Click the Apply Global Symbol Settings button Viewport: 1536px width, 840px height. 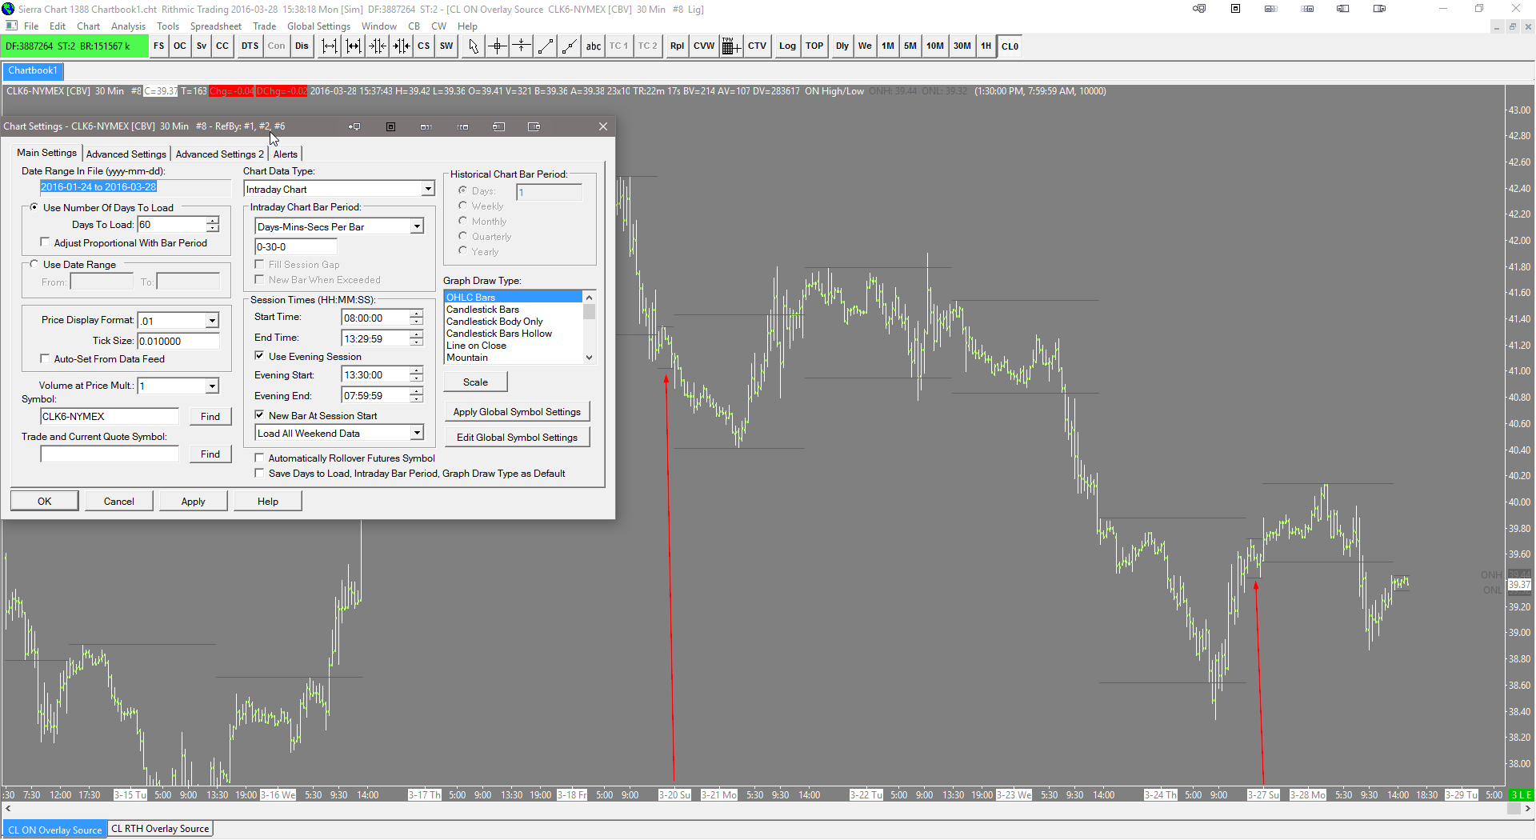pyautogui.click(x=517, y=412)
